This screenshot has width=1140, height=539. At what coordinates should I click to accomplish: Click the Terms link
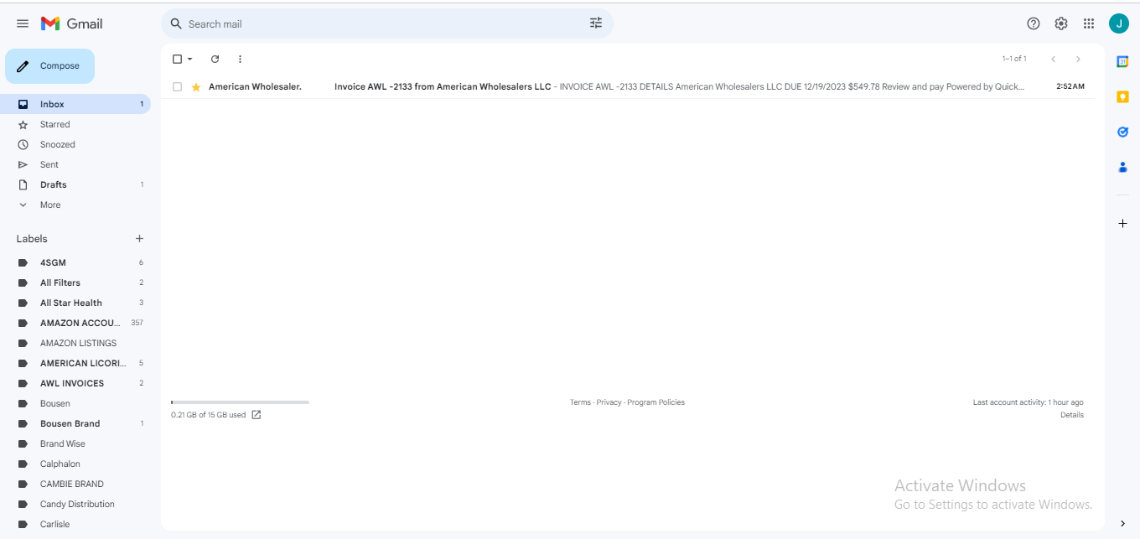[580, 402]
